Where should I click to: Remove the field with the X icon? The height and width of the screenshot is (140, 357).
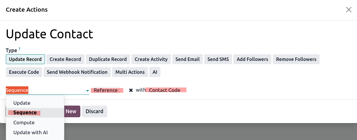pyautogui.click(x=131, y=90)
